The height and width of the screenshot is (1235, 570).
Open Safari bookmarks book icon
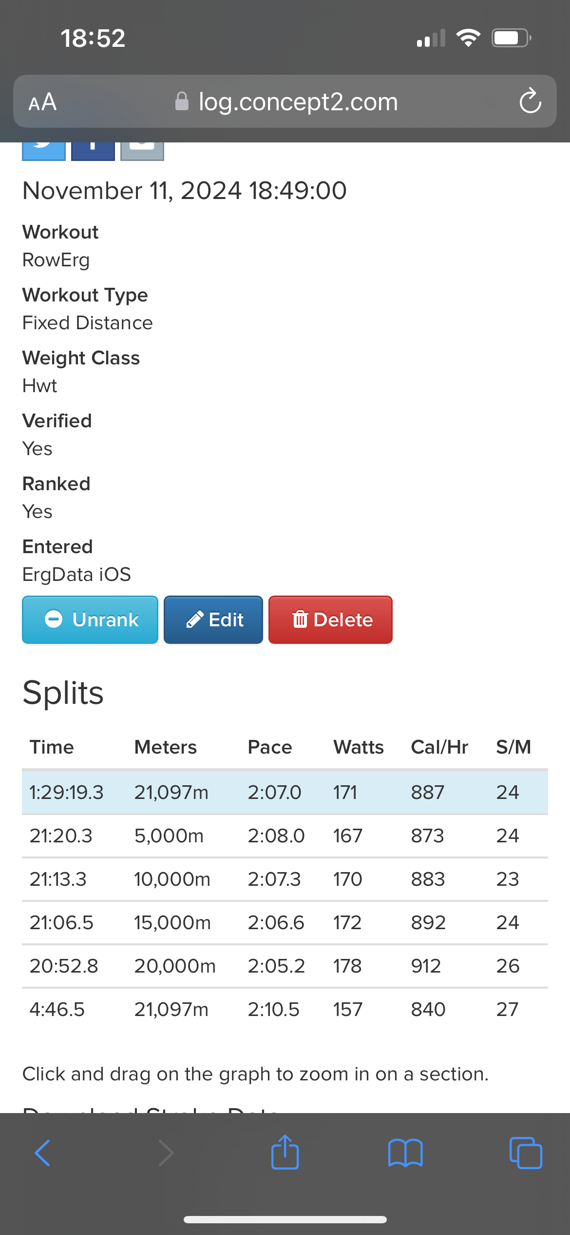pos(405,1153)
